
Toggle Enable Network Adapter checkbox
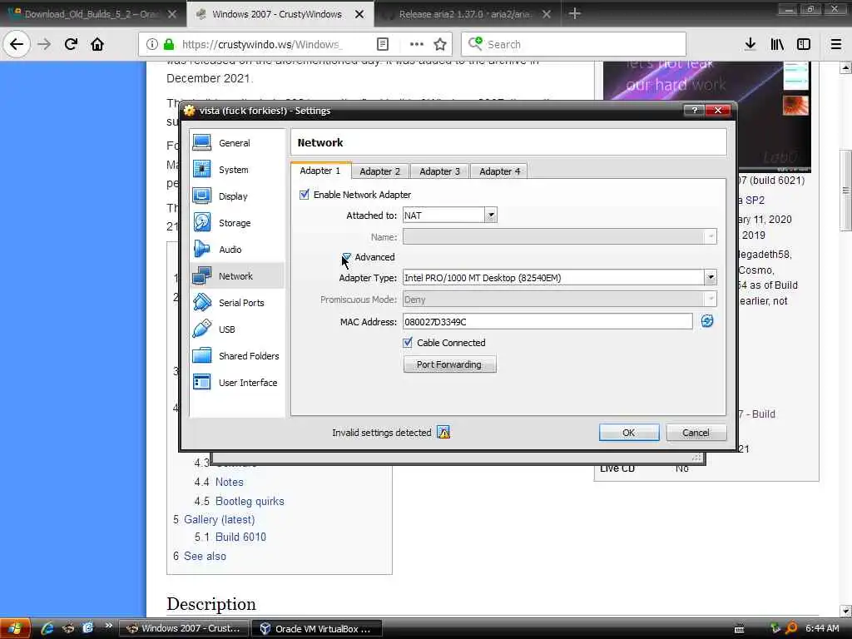305,195
